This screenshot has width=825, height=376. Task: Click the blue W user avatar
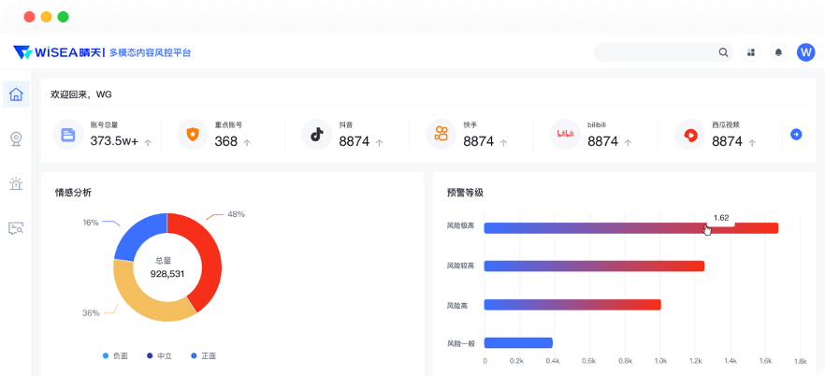(805, 52)
